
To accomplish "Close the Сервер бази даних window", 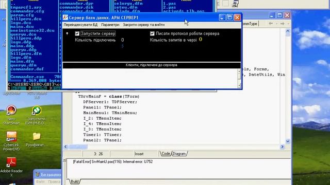I will [237, 17].
